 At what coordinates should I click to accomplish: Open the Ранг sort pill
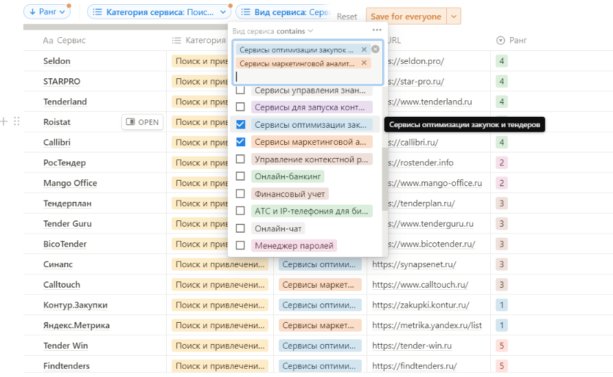[x=47, y=12]
